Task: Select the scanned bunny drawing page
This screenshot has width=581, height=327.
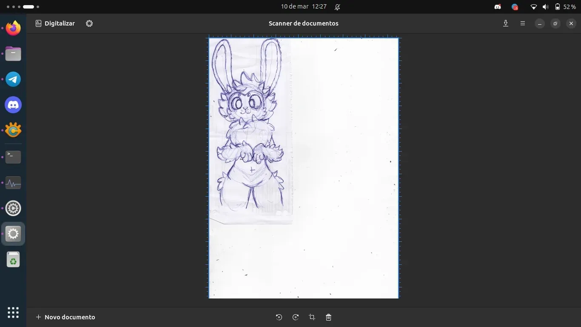Action: click(x=303, y=168)
